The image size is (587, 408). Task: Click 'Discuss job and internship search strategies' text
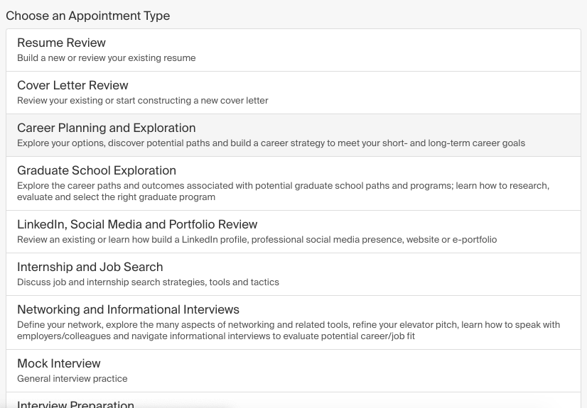[x=148, y=282]
